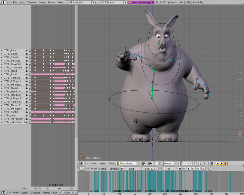Expand the CTRL_Spine1 channel triangle
This screenshot has width=244, height=195.
2,54
